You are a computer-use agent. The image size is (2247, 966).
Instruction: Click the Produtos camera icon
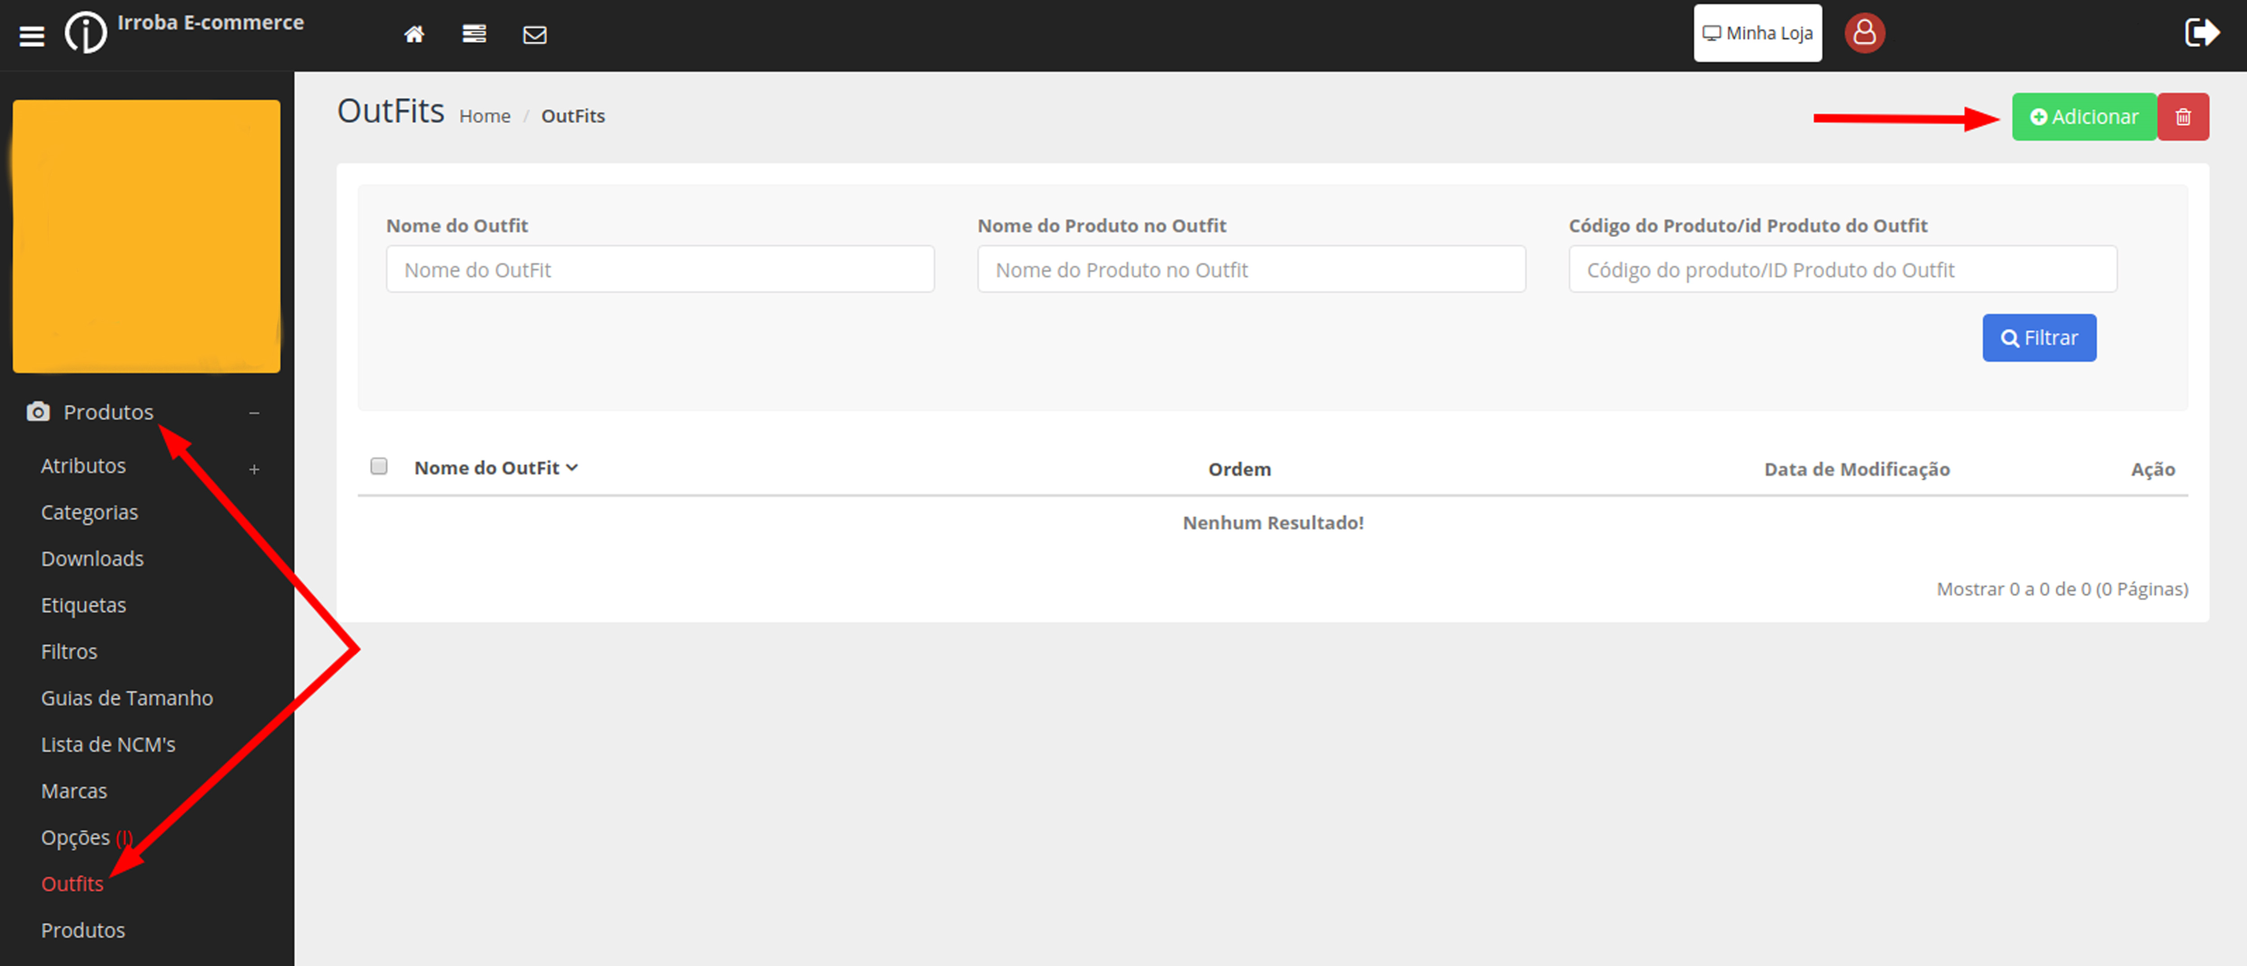[x=38, y=412]
